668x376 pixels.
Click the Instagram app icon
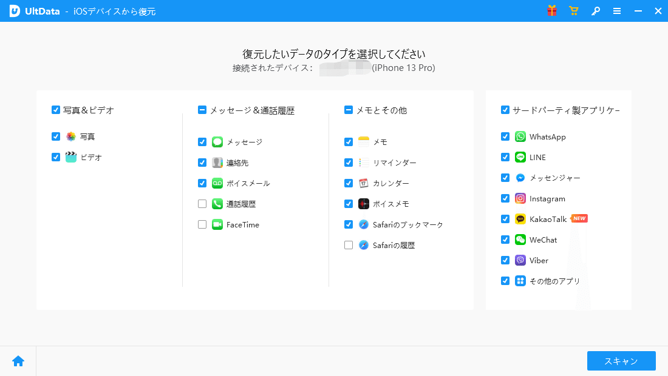coord(520,198)
